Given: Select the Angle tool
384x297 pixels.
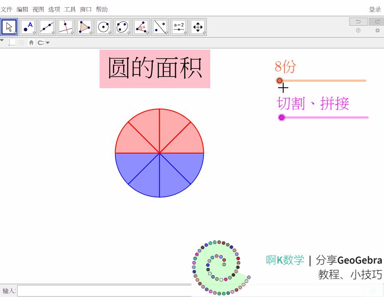Looking at the screenshot, I should [141, 26].
